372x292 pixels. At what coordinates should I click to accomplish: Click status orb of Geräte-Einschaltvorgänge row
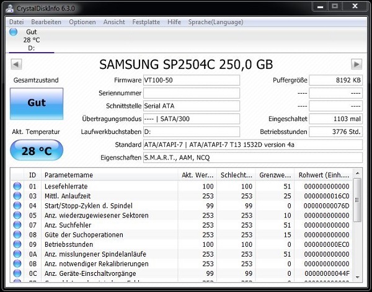point(17,273)
